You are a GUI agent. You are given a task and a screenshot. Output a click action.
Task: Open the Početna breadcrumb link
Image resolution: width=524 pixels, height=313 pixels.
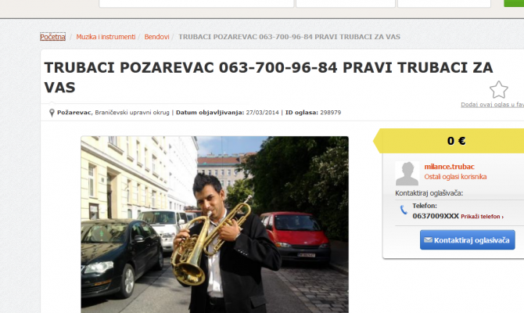pos(52,37)
